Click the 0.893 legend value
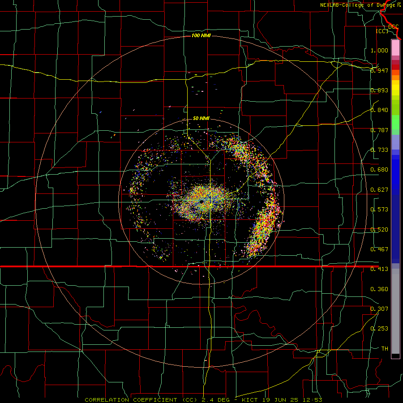 [379, 90]
